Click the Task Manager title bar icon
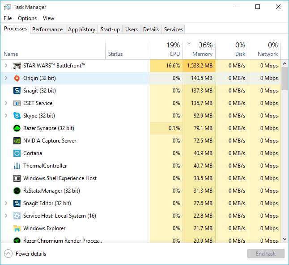 [8, 7]
